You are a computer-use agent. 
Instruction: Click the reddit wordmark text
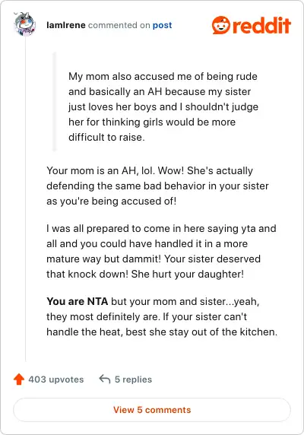[261, 25]
